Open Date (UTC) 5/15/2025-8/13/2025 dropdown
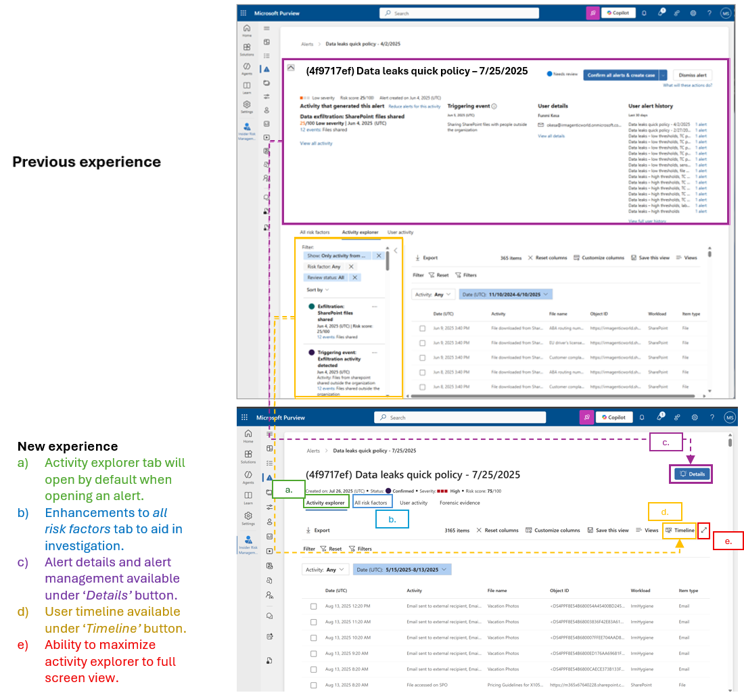Image resolution: width=744 pixels, height=697 pixels. pos(402,570)
